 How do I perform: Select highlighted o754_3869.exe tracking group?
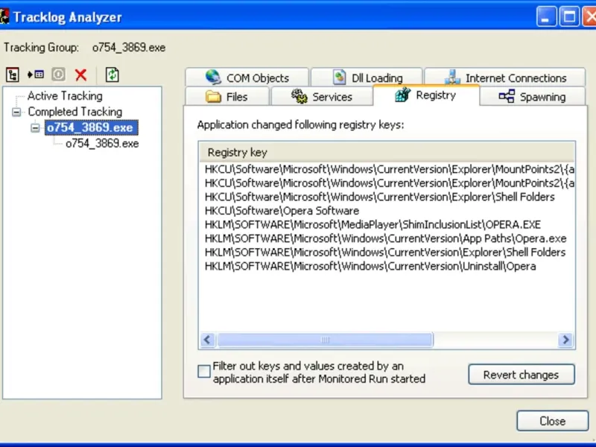pyautogui.click(x=91, y=127)
